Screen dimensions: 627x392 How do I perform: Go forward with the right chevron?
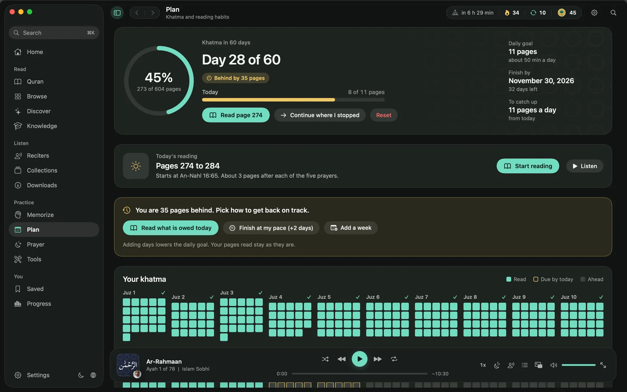pos(153,13)
